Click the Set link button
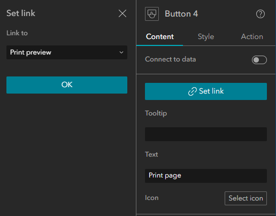The width and height of the screenshot is (276, 216). tap(206, 91)
